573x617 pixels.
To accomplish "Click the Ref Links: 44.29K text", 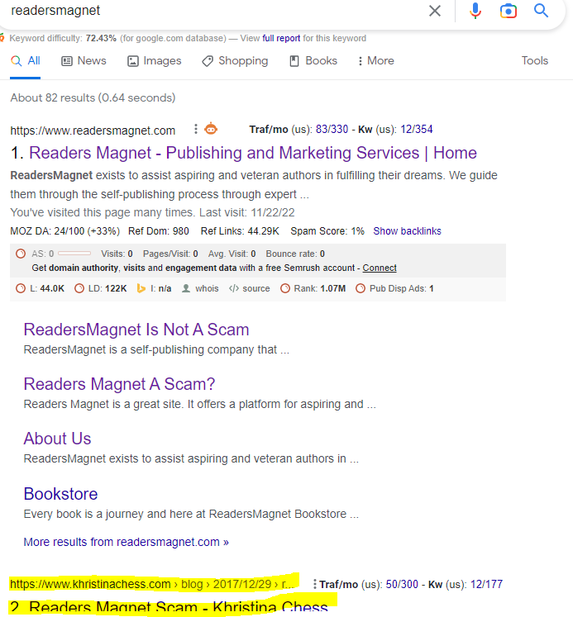I will tap(240, 231).
